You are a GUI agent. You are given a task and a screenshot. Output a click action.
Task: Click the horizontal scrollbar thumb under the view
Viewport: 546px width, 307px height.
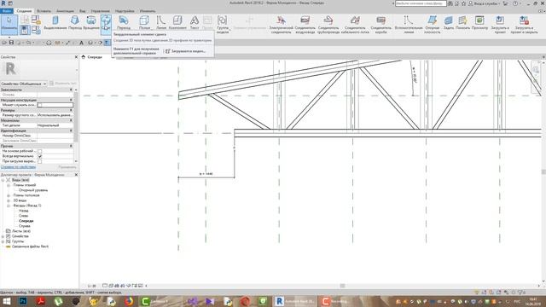[x=342, y=286]
